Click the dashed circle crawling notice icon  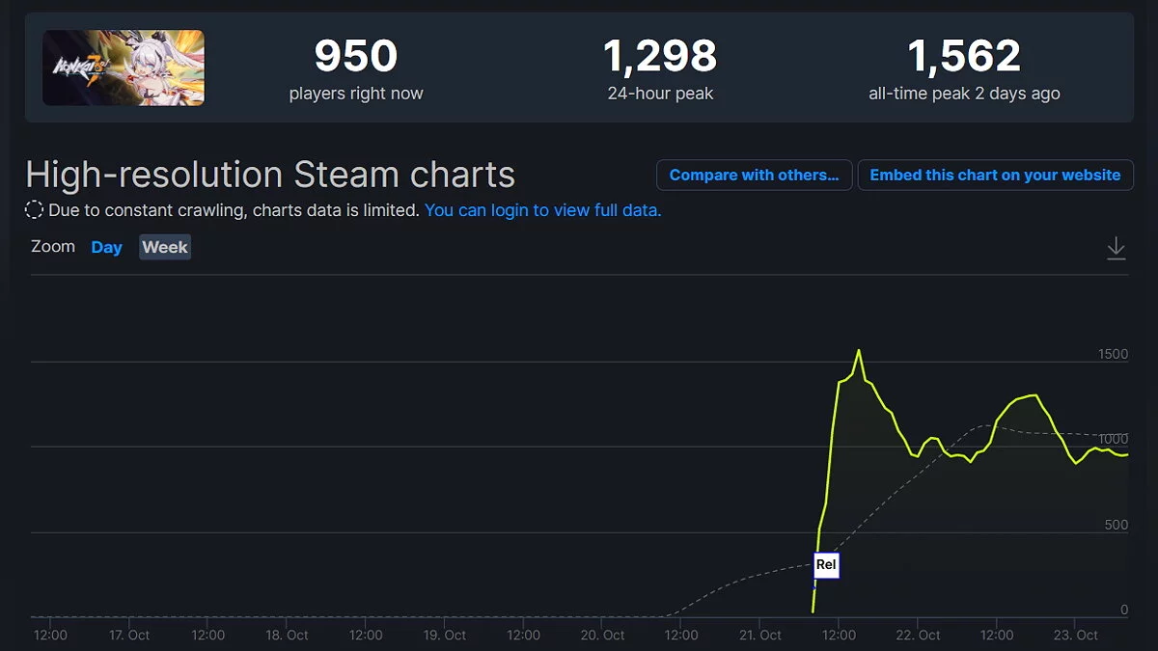coord(34,210)
